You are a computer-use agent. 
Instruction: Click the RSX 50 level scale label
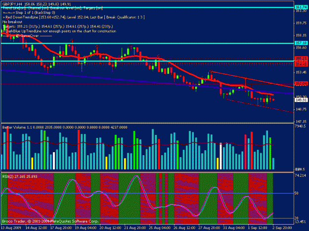point(296,193)
